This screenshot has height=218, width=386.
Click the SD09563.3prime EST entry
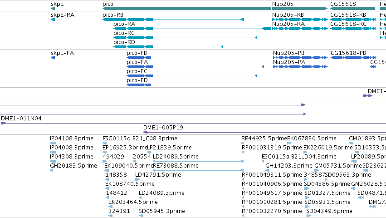348,175
